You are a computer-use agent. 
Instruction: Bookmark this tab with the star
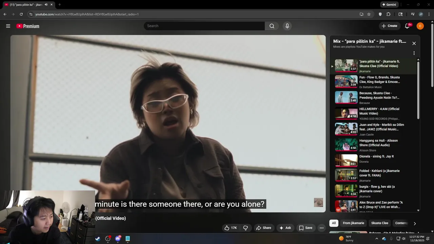click(369, 14)
